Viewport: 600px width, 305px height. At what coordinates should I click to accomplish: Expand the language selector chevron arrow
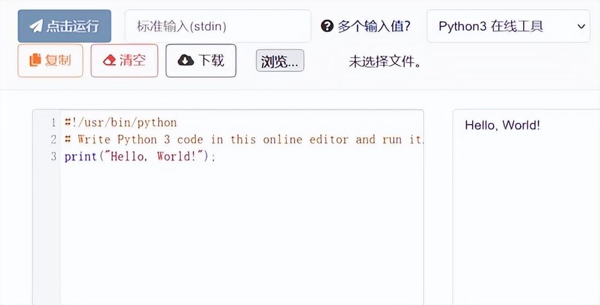click(581, 26)
